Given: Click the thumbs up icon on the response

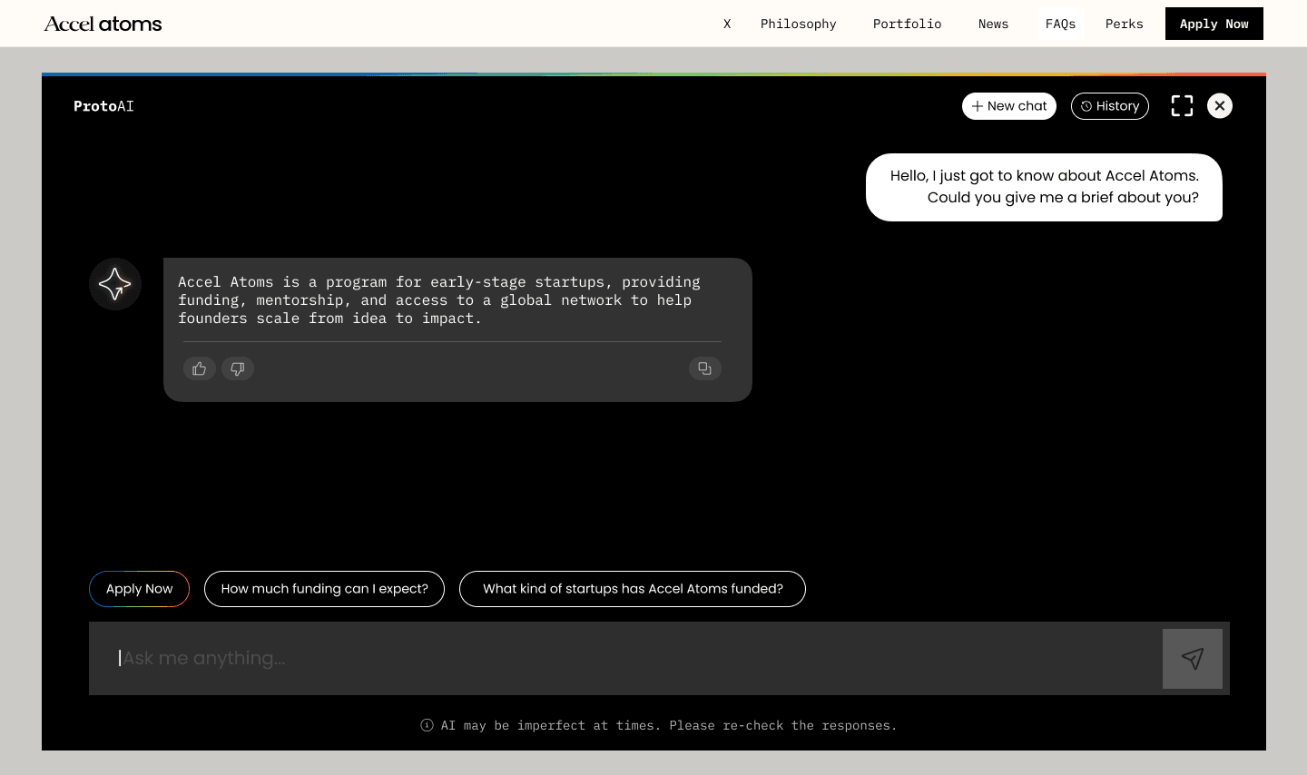Looking at the screenshot, I should click(200, 368).
